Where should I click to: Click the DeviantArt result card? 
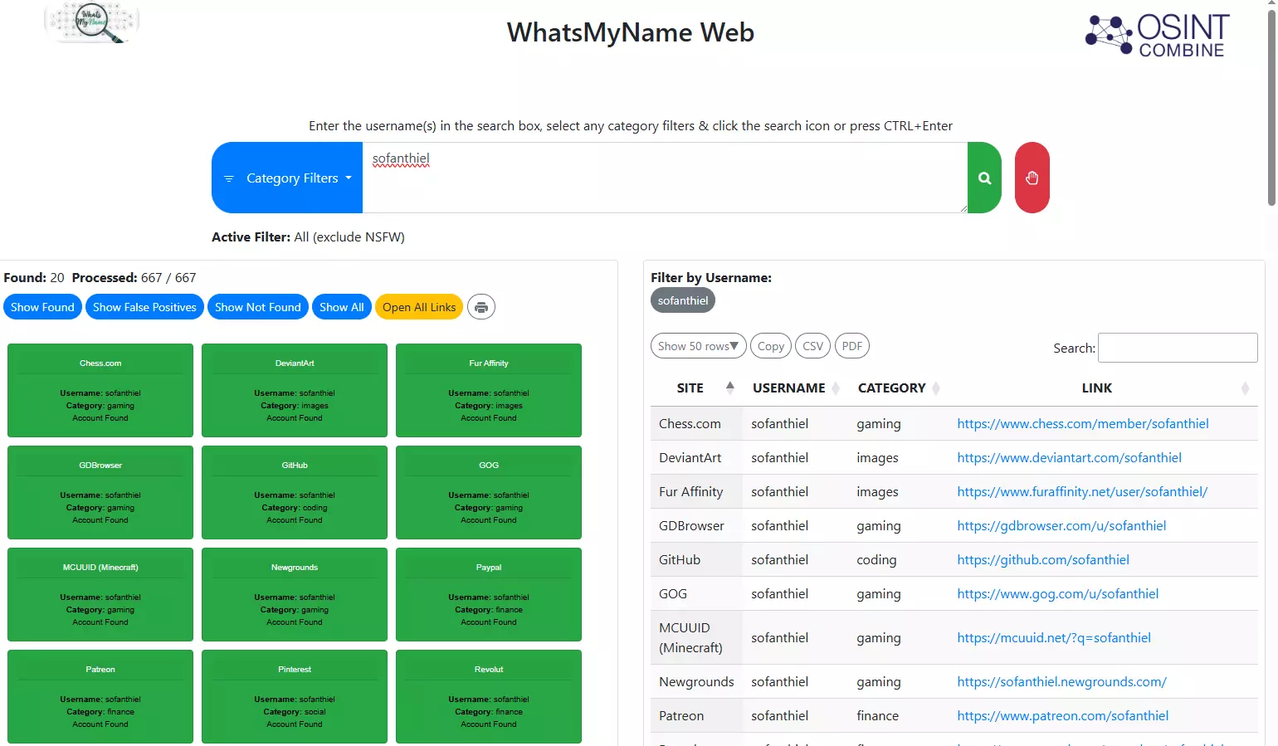pyautogui.click(x=295, y=390)
